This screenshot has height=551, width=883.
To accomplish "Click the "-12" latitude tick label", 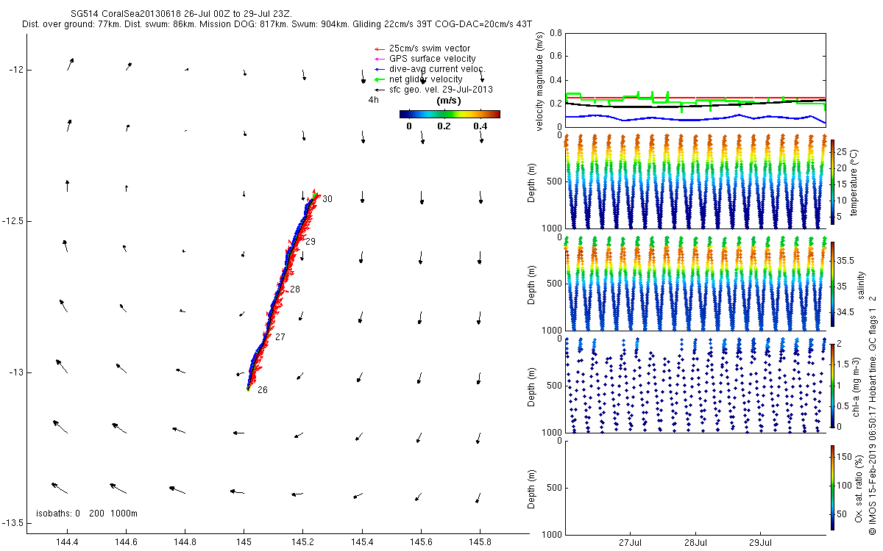I will (x=16, y=70).
